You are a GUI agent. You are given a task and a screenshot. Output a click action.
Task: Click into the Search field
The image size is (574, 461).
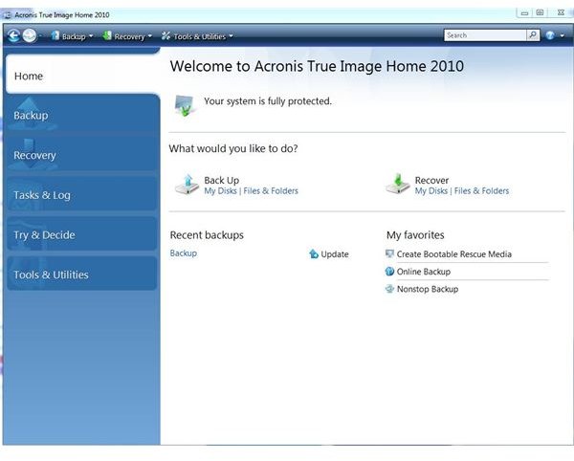(485, 35)
